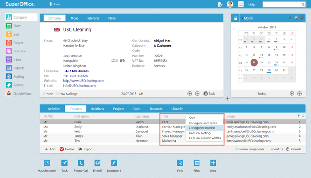
Task: Click the top bar search field
Action: pos(282,4)
